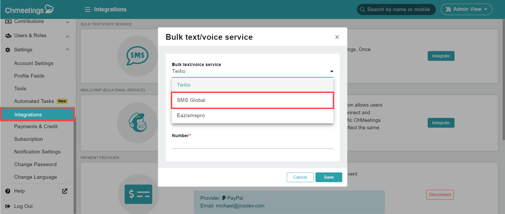Close the Bulk text/voice service dialog
Viewport: 505px width, 214px height.
(337, 37)
